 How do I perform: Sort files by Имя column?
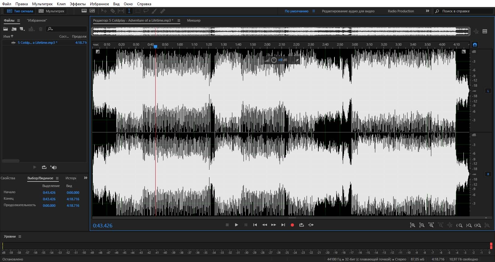(8, 36)
